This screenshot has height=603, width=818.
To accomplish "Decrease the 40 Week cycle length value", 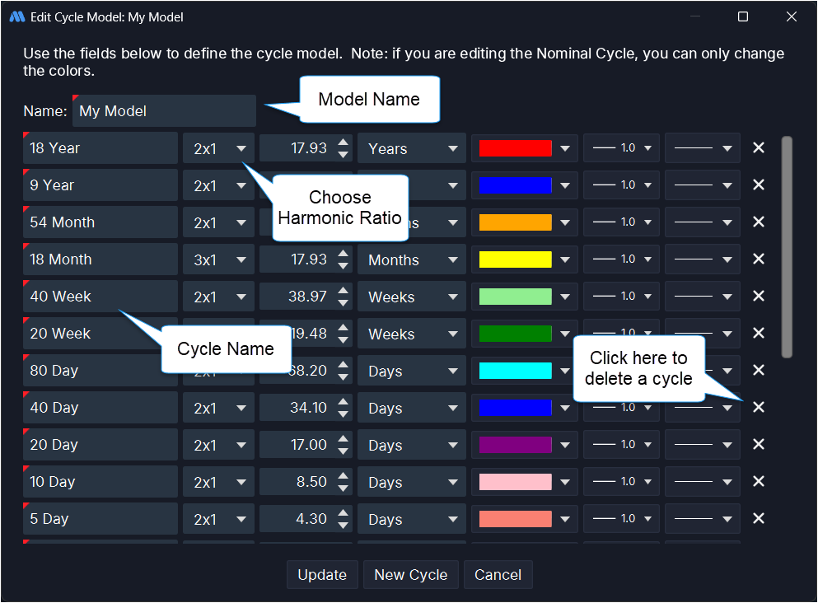I will click(344, 303).
